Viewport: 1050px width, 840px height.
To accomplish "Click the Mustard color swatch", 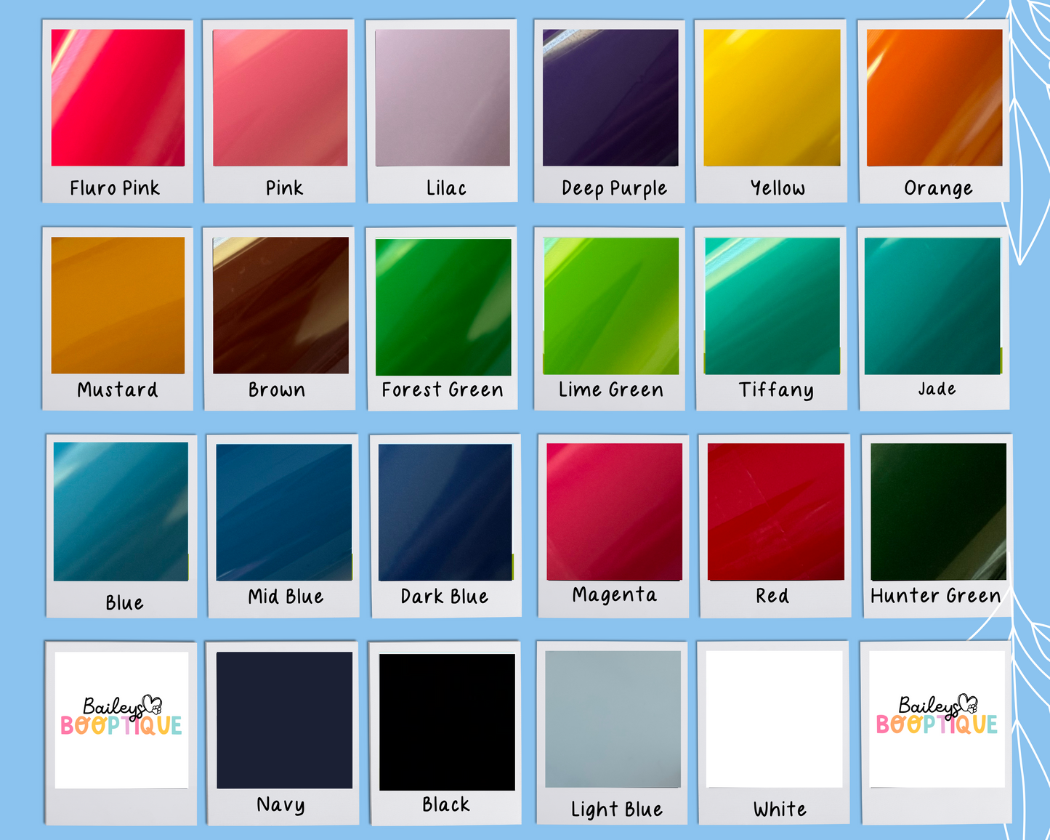I will pos(118,305).
